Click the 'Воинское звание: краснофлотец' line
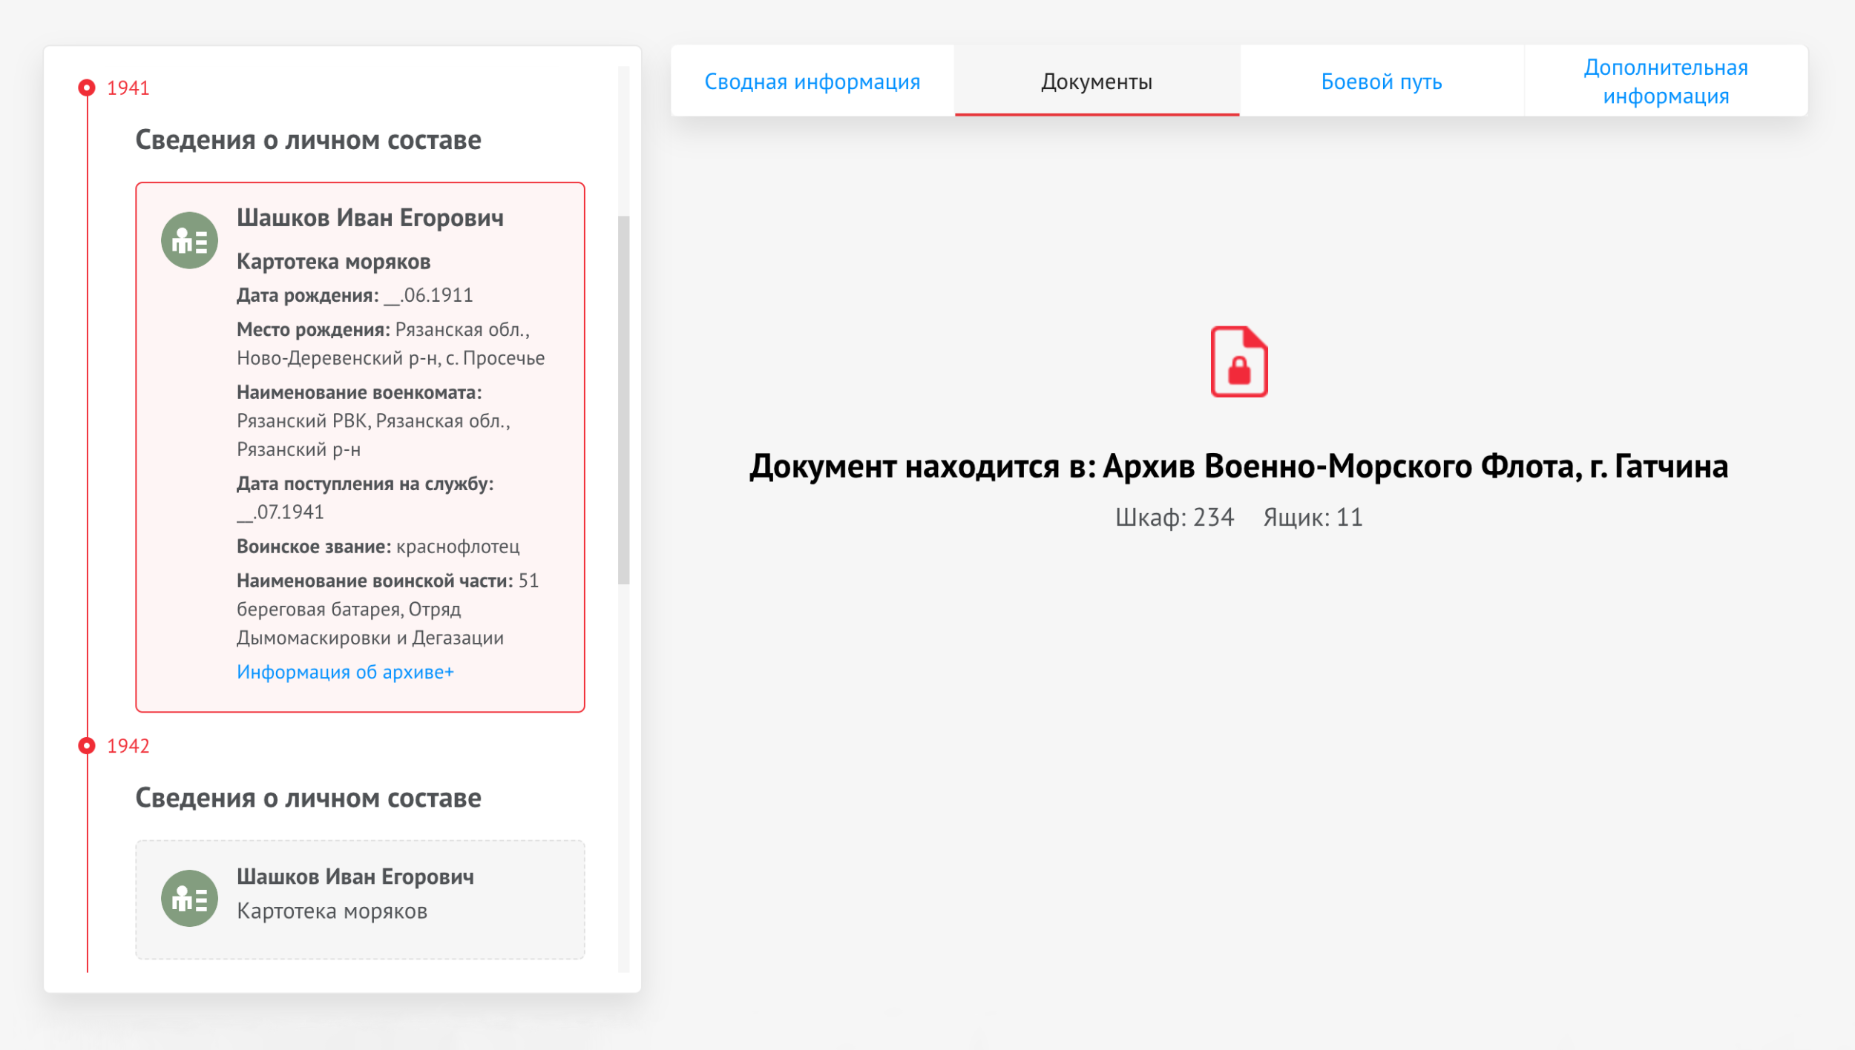This screenshot has width=1855, height=1050. tap(378, 547)
